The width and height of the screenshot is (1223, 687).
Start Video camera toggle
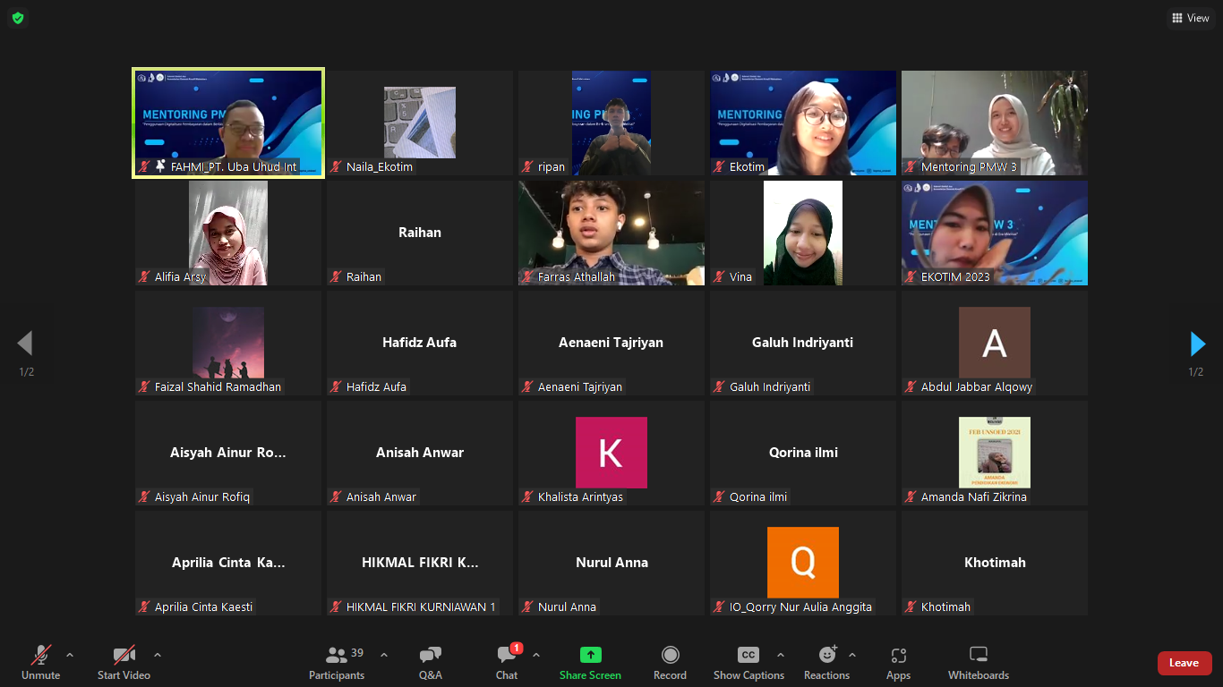click(124, 655)
